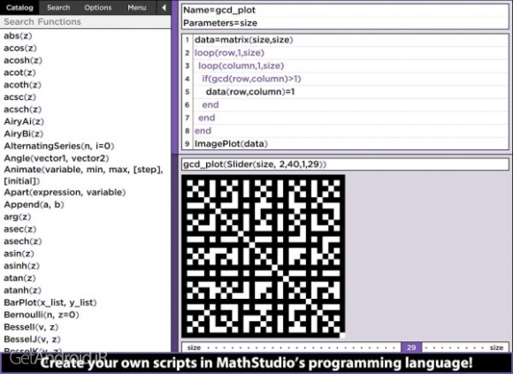Edit the Name=gcd_plot field
Image resolution: width=513 pixels, height=374 pixels.
[345, 10]
